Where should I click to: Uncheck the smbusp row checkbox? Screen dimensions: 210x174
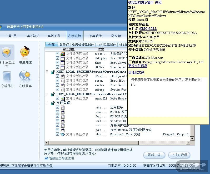(x=57, y=89)
